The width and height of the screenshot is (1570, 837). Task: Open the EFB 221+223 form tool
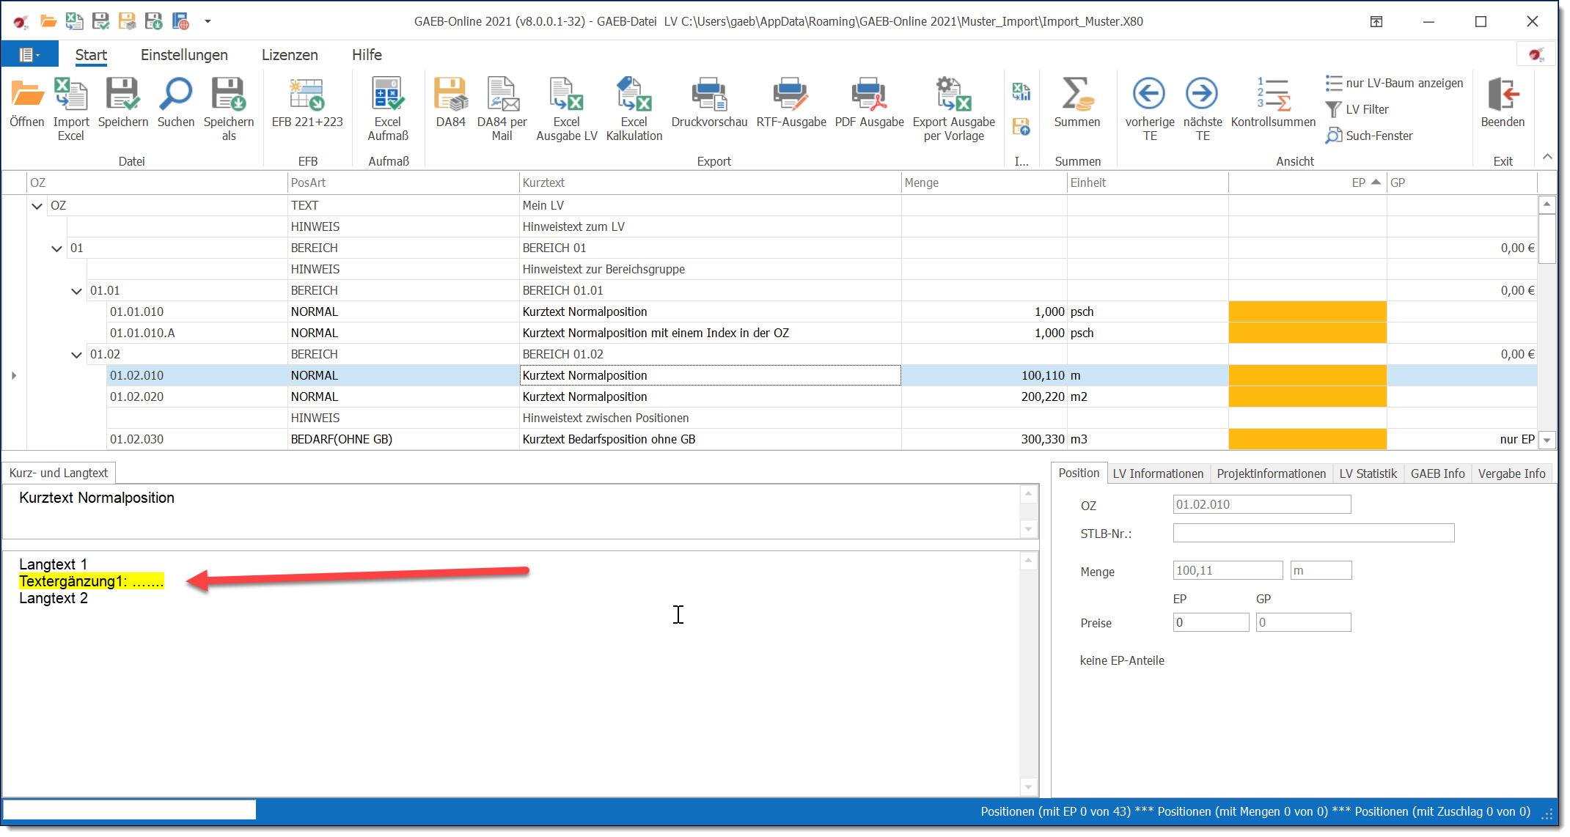point(307,95)
